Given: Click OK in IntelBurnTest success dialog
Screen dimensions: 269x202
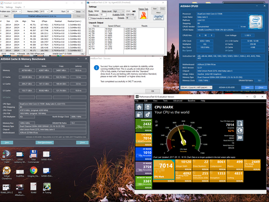Looking at the screenshot, I should pos(152,91).
